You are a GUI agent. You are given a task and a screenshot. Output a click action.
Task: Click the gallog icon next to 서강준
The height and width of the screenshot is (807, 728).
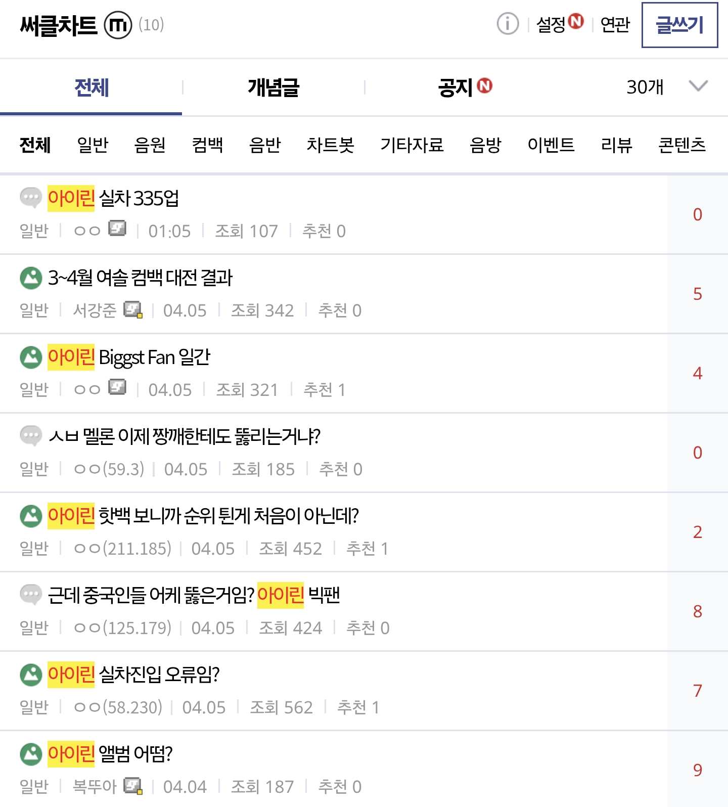(133, 309)
